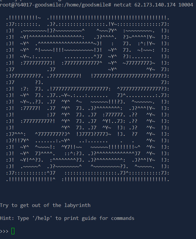Click the word "labyrinth" in the message
The width and height of the screenshot is (196, 239).
(77, 205)
